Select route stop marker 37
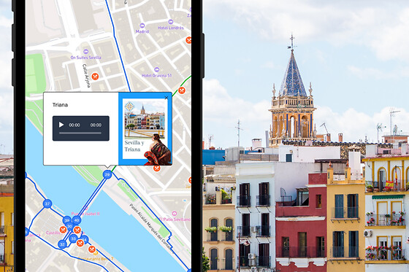This screenshot has height=272, width=409. click(47, 203)
